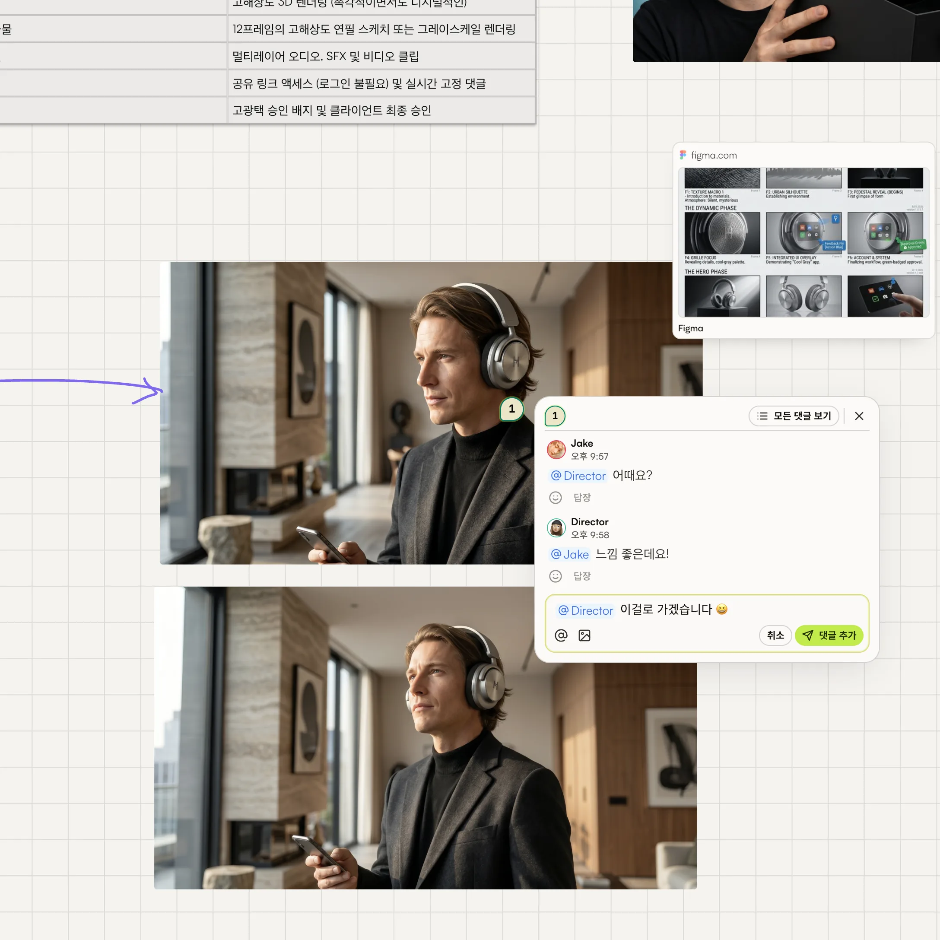Click the comment pin 1 on the photo
The height and width of the screenshot is (940, 940).
point(512,409)
